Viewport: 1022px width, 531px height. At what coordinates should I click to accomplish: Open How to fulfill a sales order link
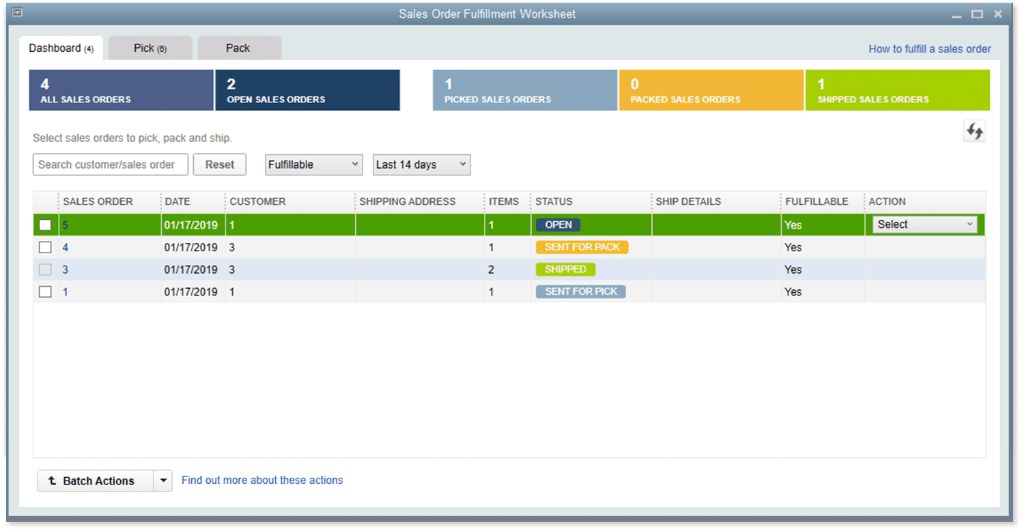[930, 49]
